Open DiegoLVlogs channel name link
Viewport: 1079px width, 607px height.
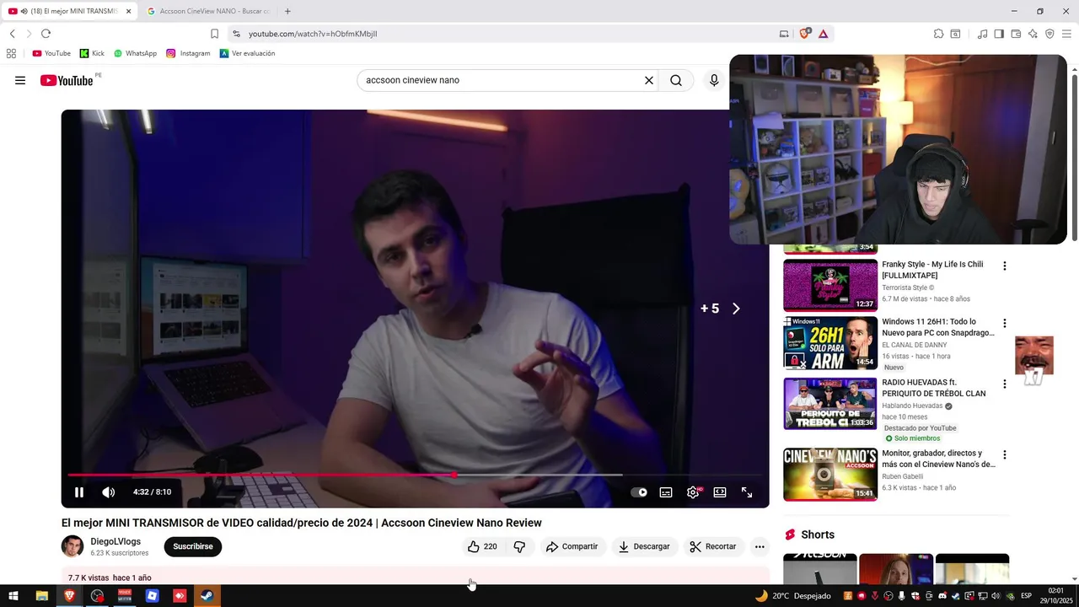(x=115, y=541)
